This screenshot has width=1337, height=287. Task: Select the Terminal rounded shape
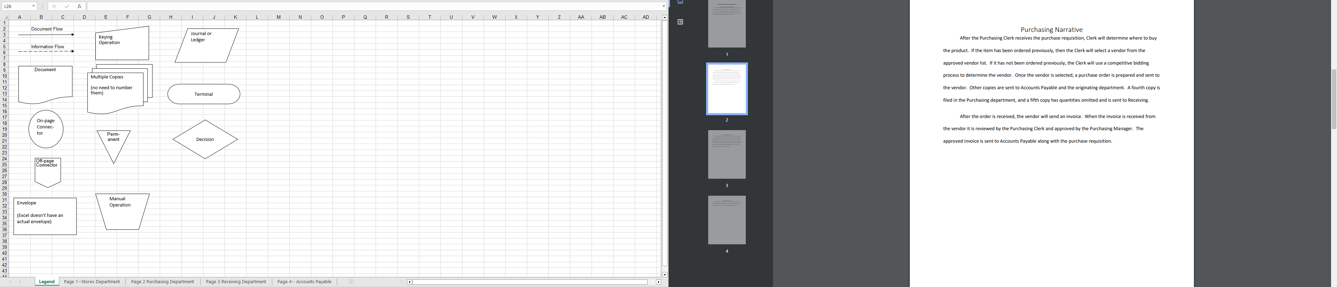[x=204, y=94]
